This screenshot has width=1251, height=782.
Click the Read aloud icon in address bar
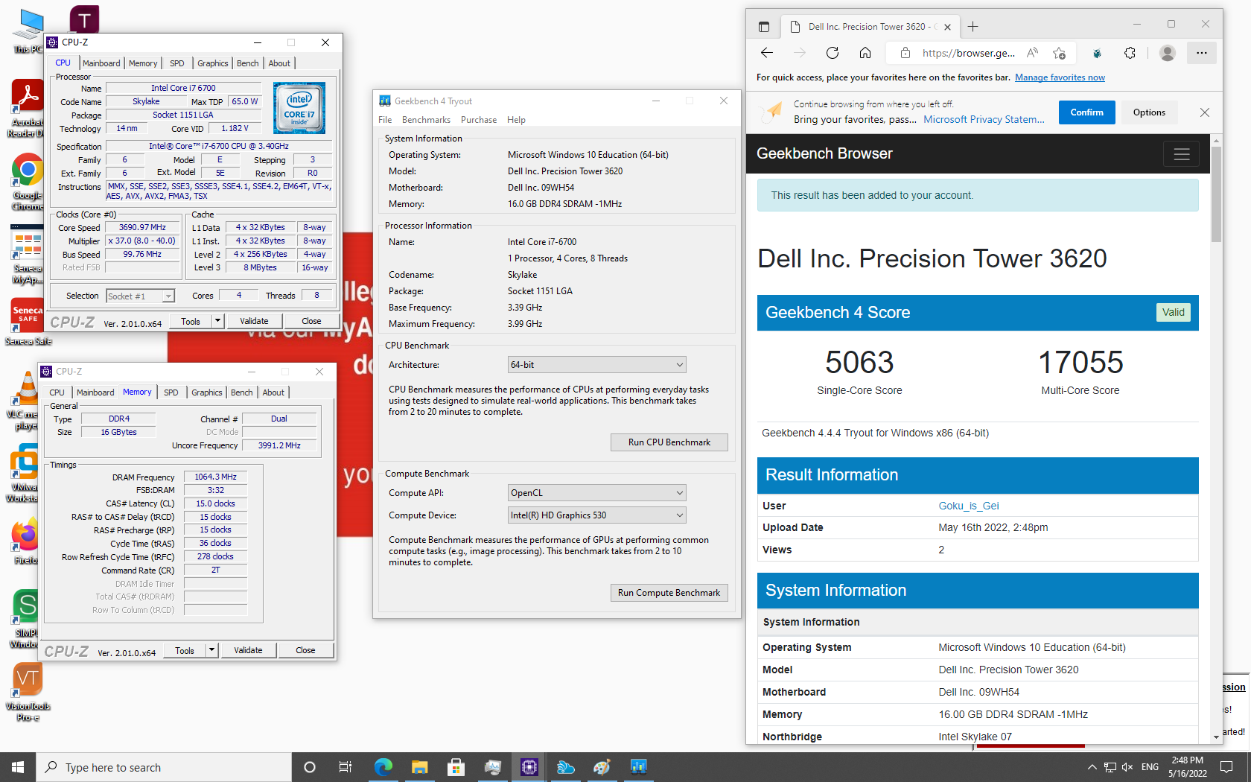pyautogui.click(x=1032, y=53)
